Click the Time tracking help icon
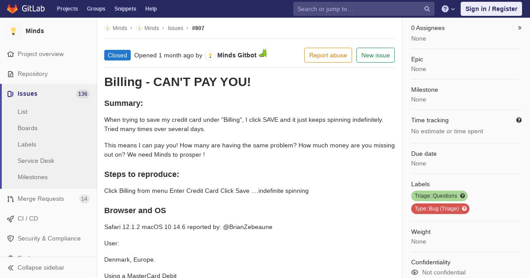Image resolution: width=530 pixels, height=278 pixels. point(519,120)
